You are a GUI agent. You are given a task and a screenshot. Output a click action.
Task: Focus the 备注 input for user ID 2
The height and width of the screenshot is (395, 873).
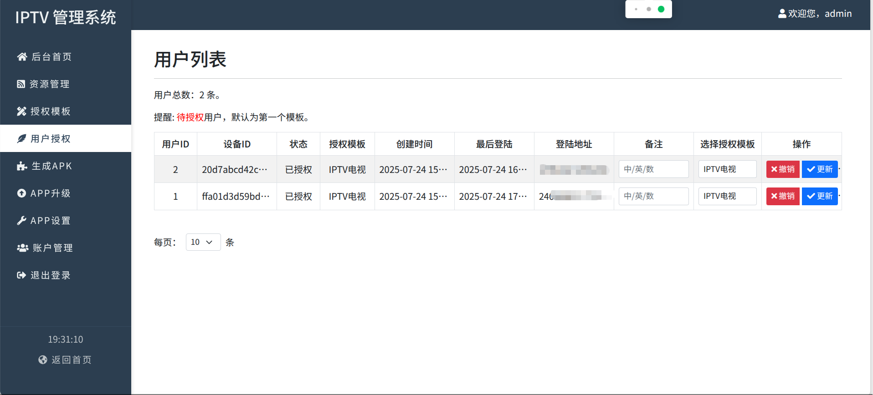pyautogui.click(x=653, y=169)
